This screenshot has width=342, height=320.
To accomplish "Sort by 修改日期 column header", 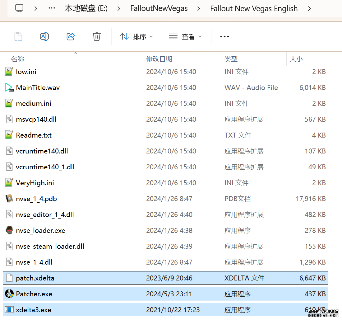I will click(159, 59).
